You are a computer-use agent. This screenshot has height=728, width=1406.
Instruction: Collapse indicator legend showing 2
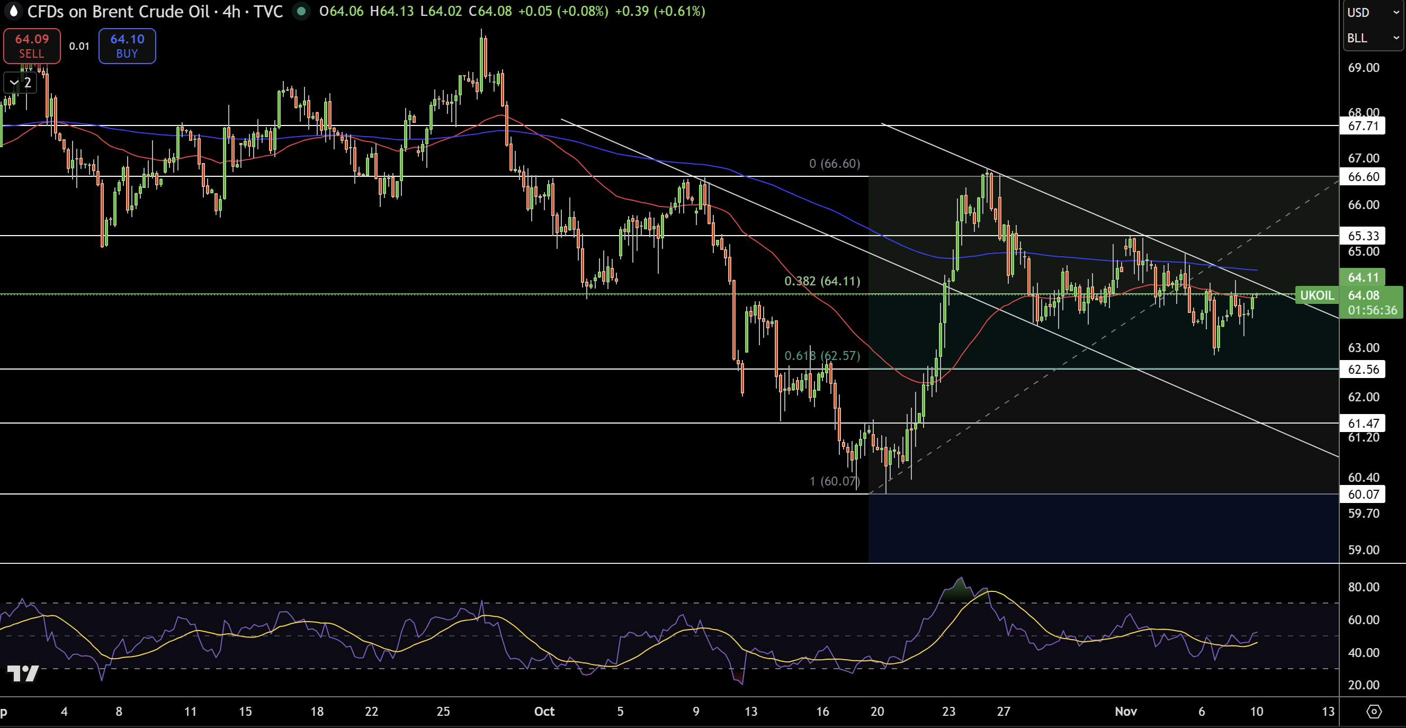pos(20,83)
